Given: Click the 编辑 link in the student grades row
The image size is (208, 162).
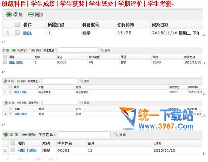Looking at the screenshot, I should pyautogui.click(x=12, y=62).
